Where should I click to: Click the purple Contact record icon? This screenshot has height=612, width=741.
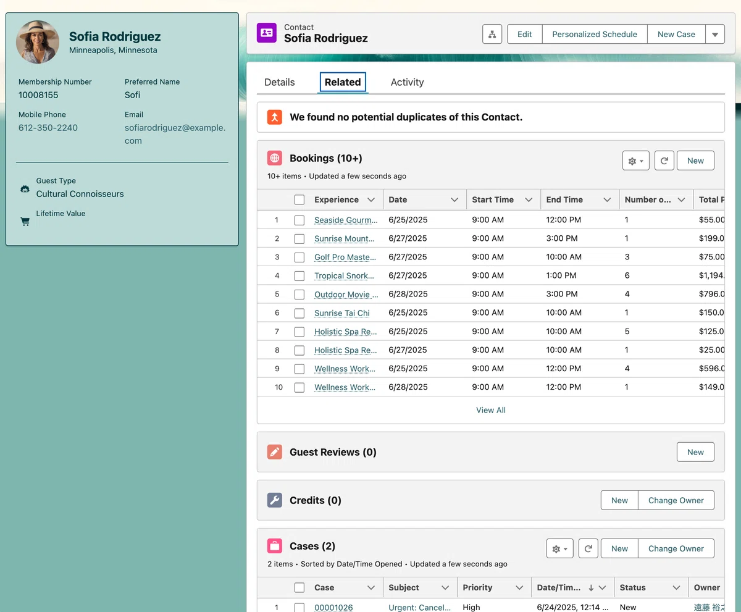pos(267,33)
